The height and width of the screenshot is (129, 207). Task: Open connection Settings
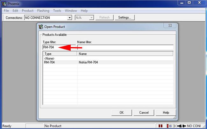tap(125, 17)
